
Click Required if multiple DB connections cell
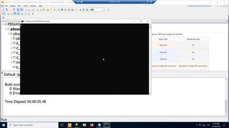(193, 66)
